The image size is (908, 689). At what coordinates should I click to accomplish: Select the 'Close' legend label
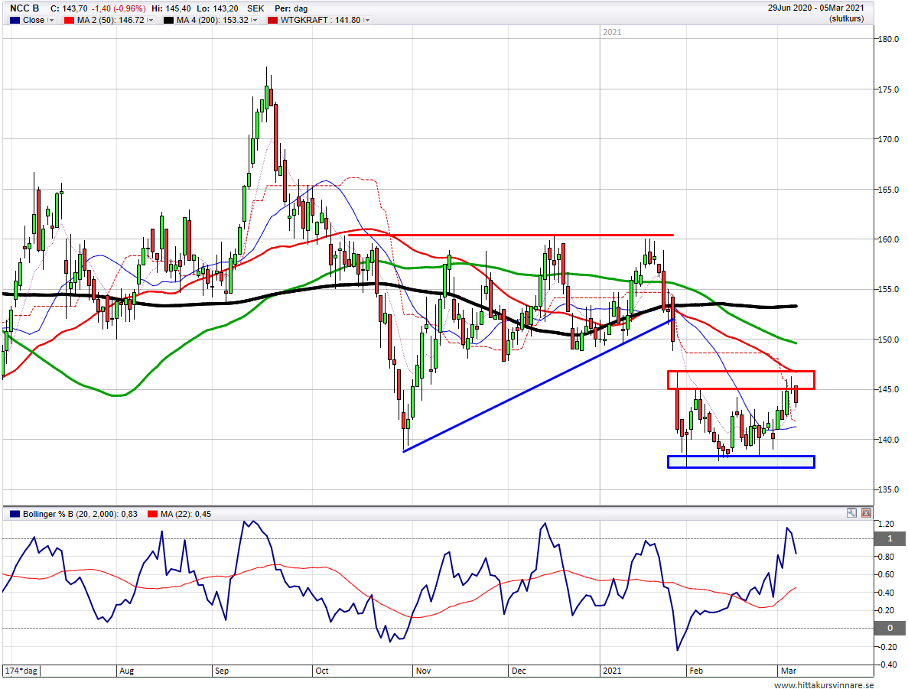[x=34, y=20]
